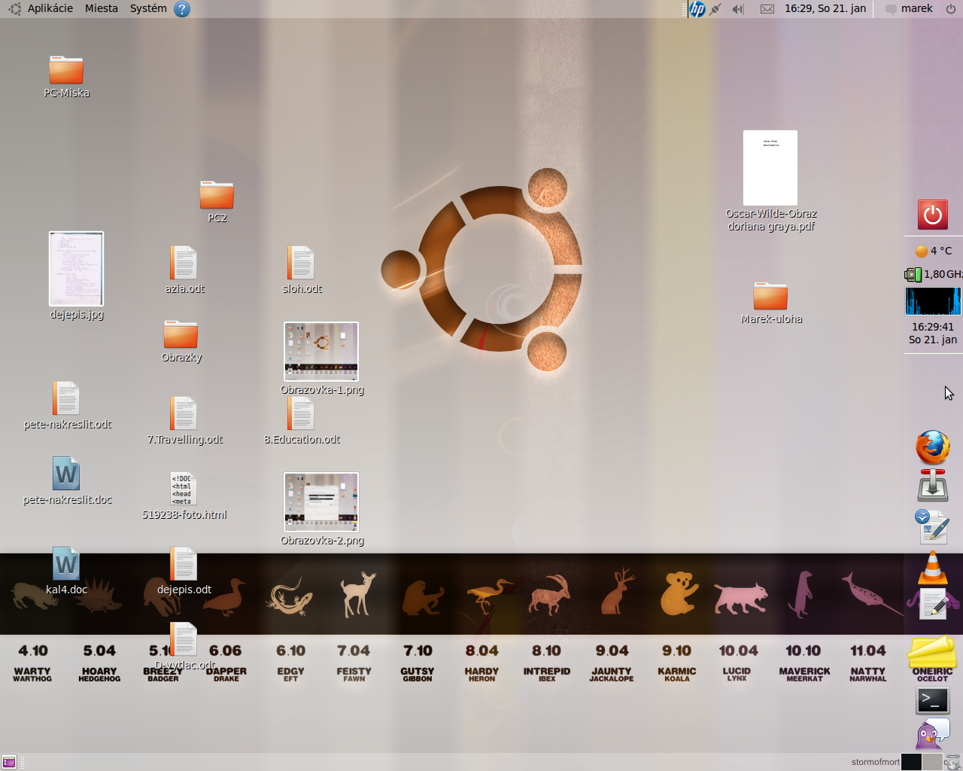Open the network connection plug indicator
Image resolution: width=963 pixels, height=771 pixels.
(x=715, y=9)
